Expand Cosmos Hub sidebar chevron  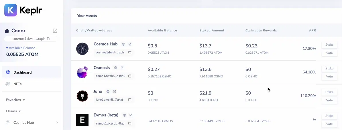(57, 123)
